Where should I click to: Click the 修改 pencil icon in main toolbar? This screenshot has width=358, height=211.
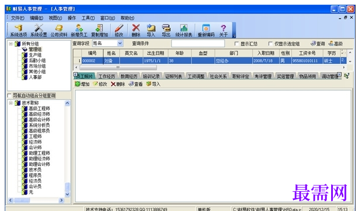click(119, 30)
